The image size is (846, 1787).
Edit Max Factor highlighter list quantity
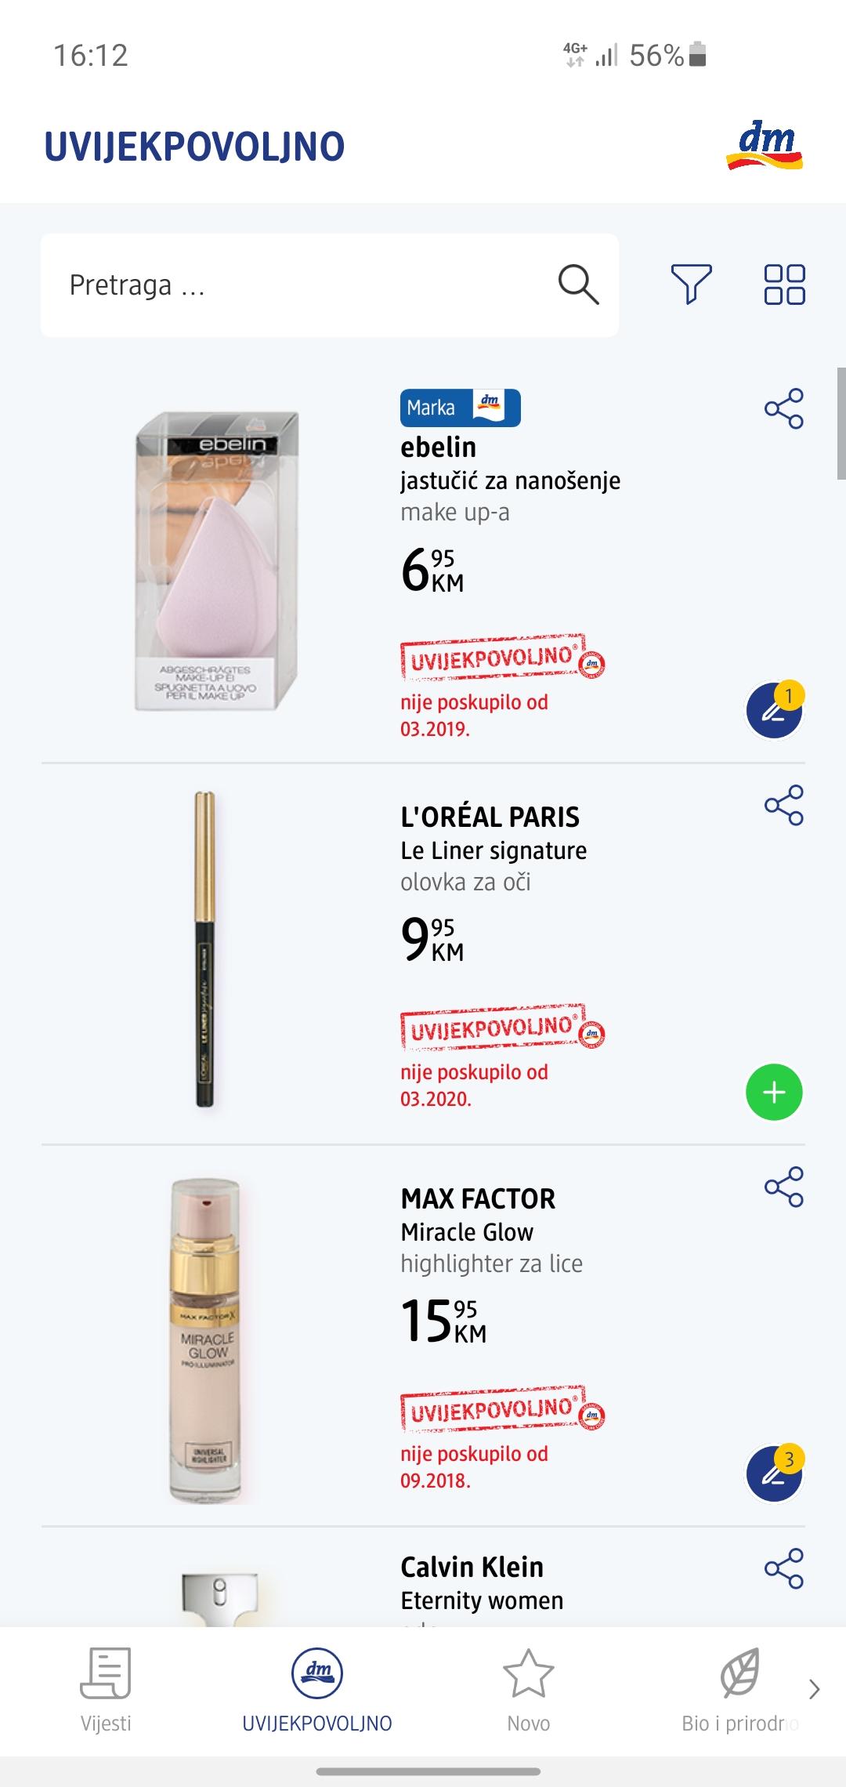click(x=774, y=1474)
